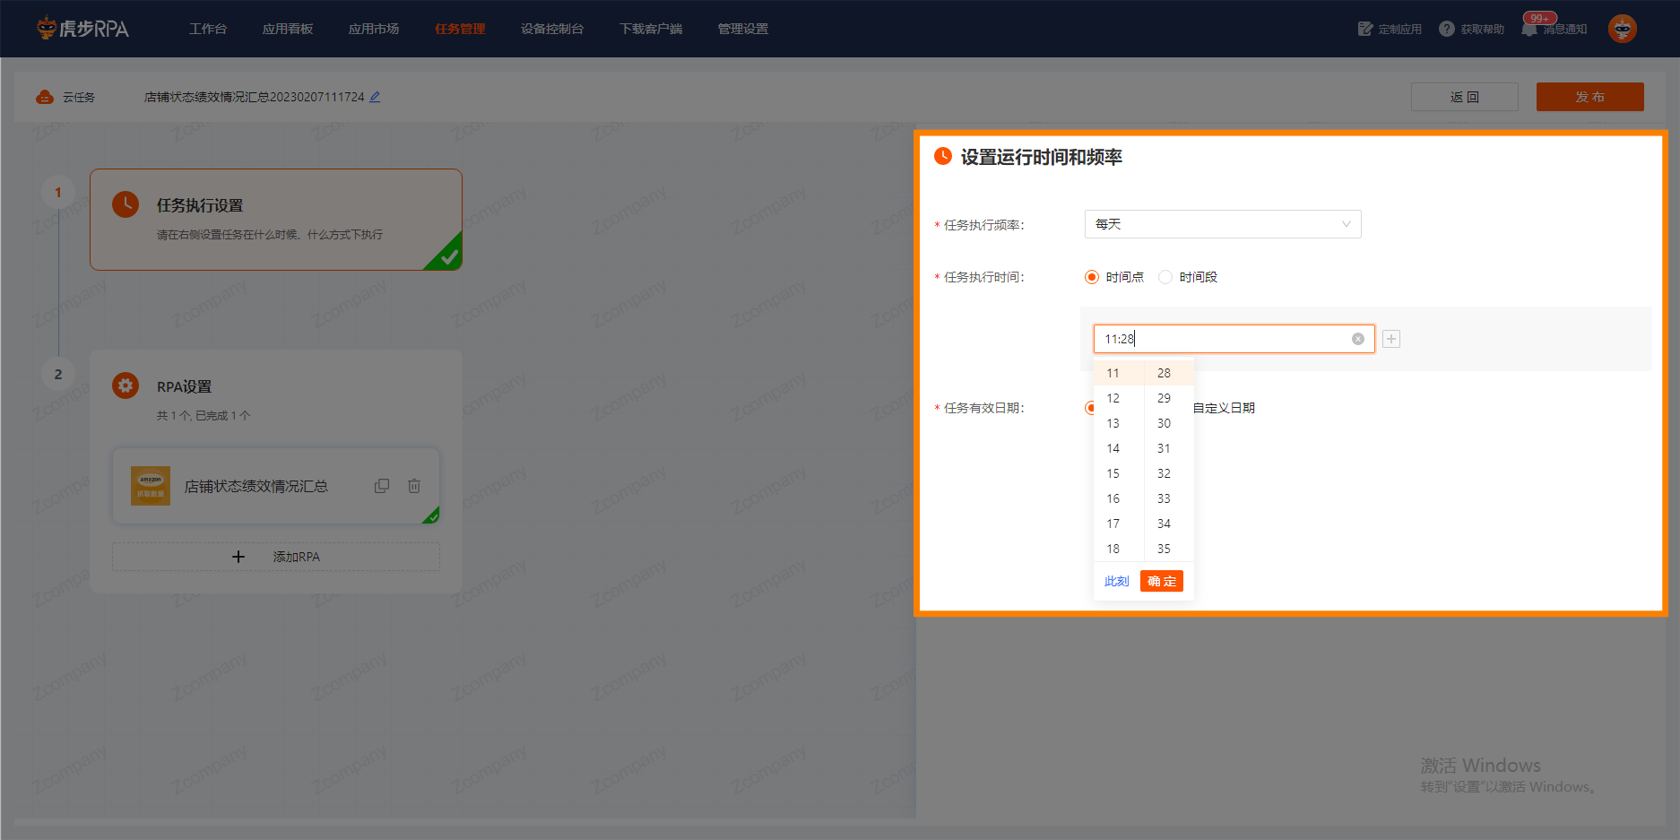
Task: Click the 发布 button
Action: (x=1590, y=97)
